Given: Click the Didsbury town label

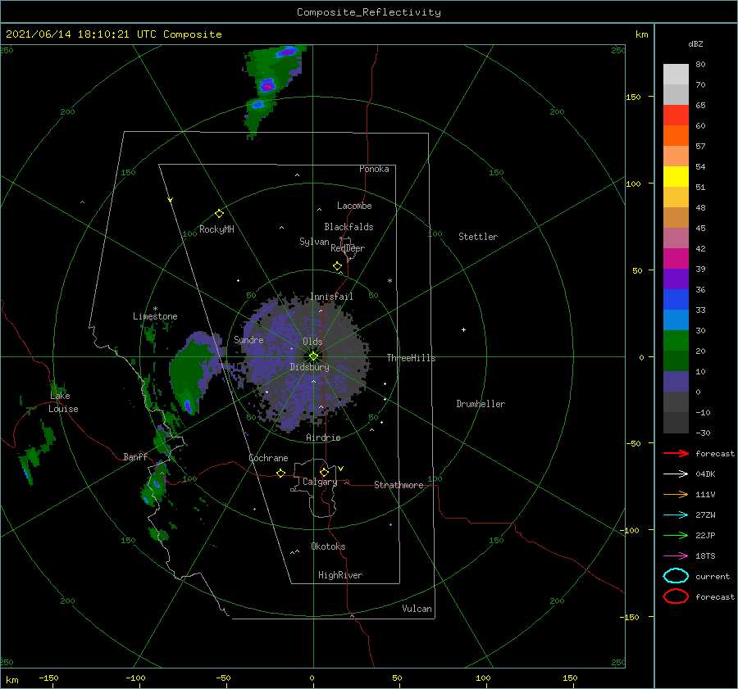Looking at the screenshot, I should [x=309, y=367].
